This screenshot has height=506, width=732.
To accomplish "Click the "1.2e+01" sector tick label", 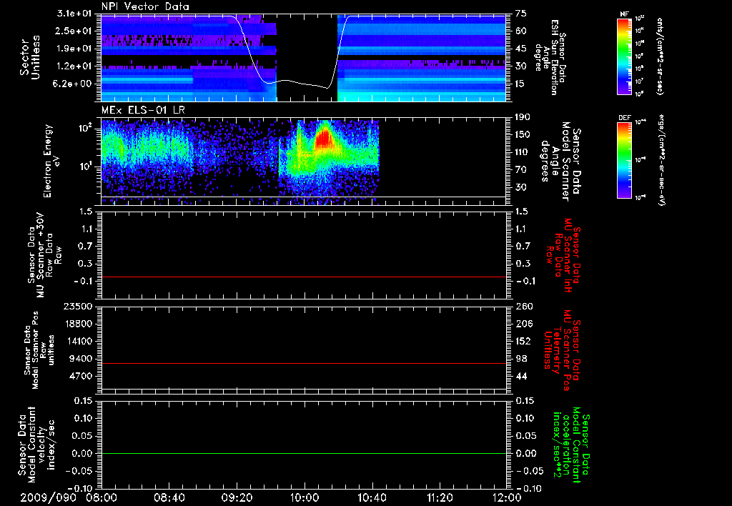I will [x=74, y=66].
